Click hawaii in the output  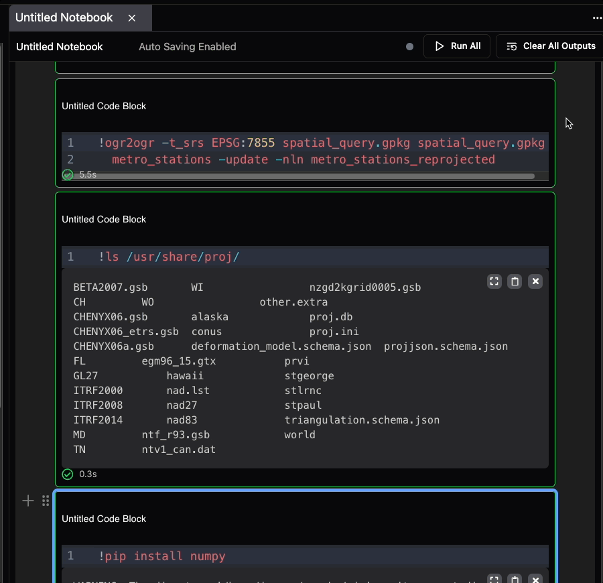pyautogui.click(x=185, y=376)
